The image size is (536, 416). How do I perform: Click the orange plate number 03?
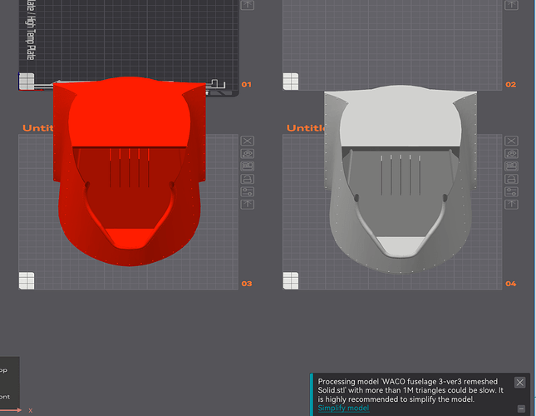247,284
